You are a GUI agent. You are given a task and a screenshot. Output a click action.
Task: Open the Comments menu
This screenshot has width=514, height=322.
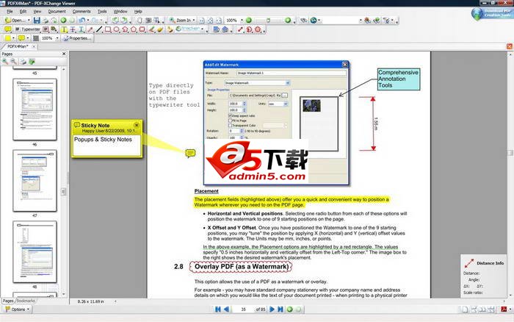82,12
